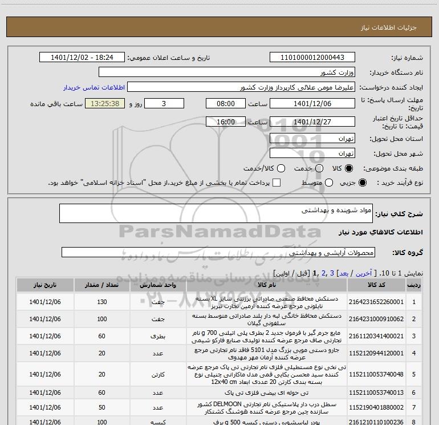This screenshot has height=425, width=439.
Task: Click the validity hour 16:00 field
Action: [x=226, y=122]
